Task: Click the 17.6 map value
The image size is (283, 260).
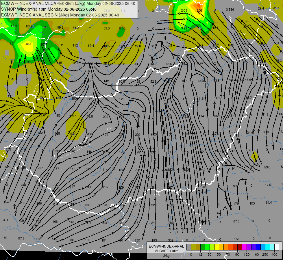Action: point(268,185)
